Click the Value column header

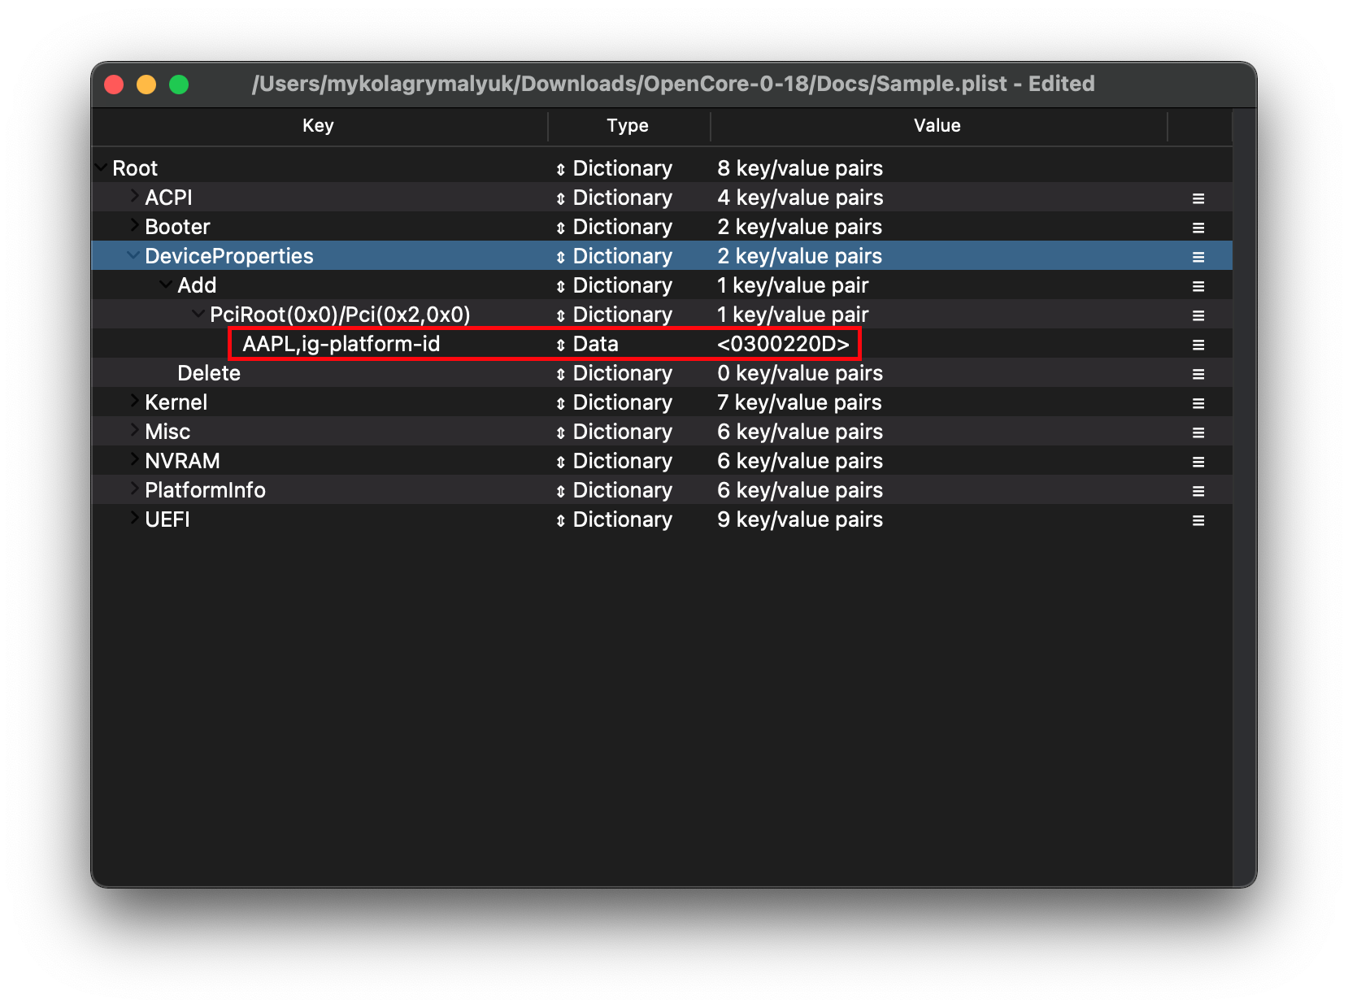[x=937, y=126]
